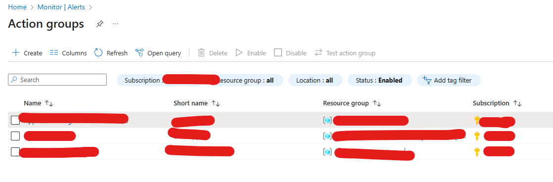This screenshot has height=182, width=553.
Task: Click third row's resource group cube icon
Action: (x=327, y=152)
